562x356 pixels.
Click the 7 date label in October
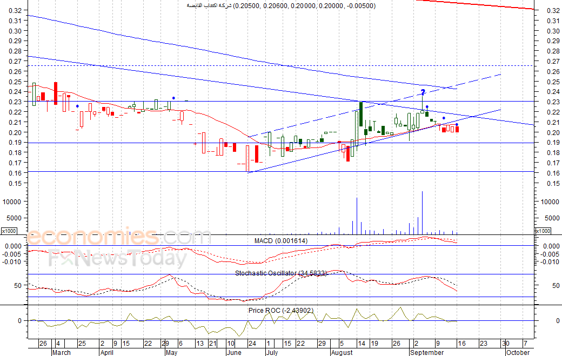pyautogui.click(x=525, y=344)
